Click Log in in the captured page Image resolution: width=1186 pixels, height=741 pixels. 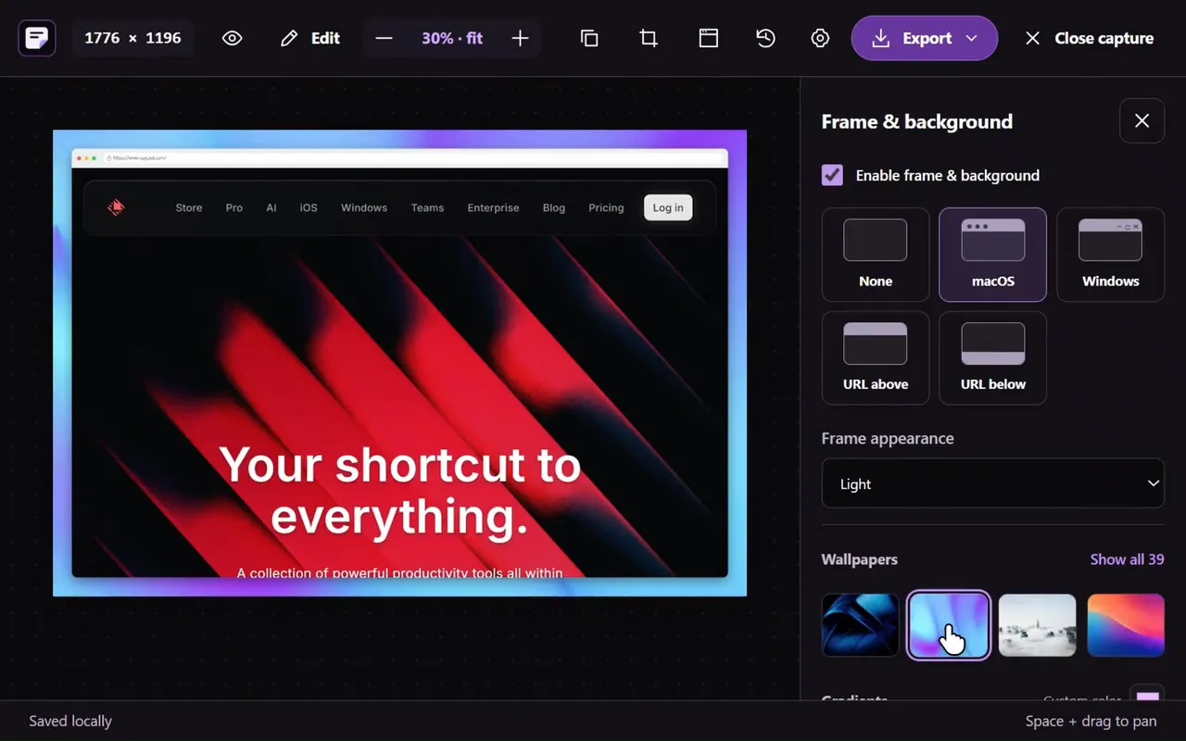(668, 207)
